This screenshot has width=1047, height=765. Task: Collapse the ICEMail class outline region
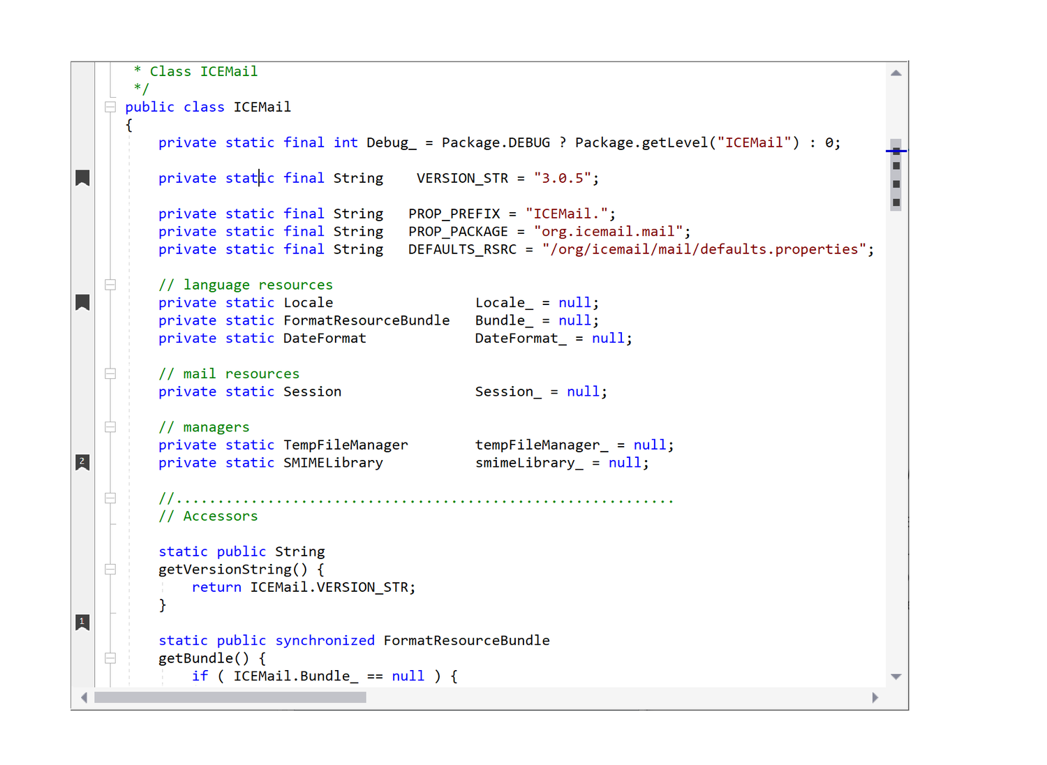click(x=110, y=107)
